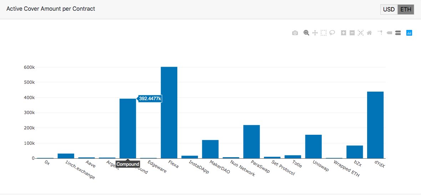Image resolution: width=421 pixels, height=195 pixels.
Task: Click the 1inch.exchange axis label
Action: click(80, 170)
